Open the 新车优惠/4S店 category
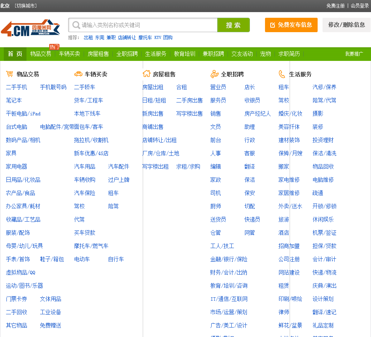This screenshot has width=371, height=337. [x=91, y=154]
